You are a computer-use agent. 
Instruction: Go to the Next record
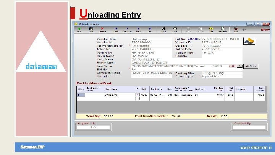click(x=139, y=30)
